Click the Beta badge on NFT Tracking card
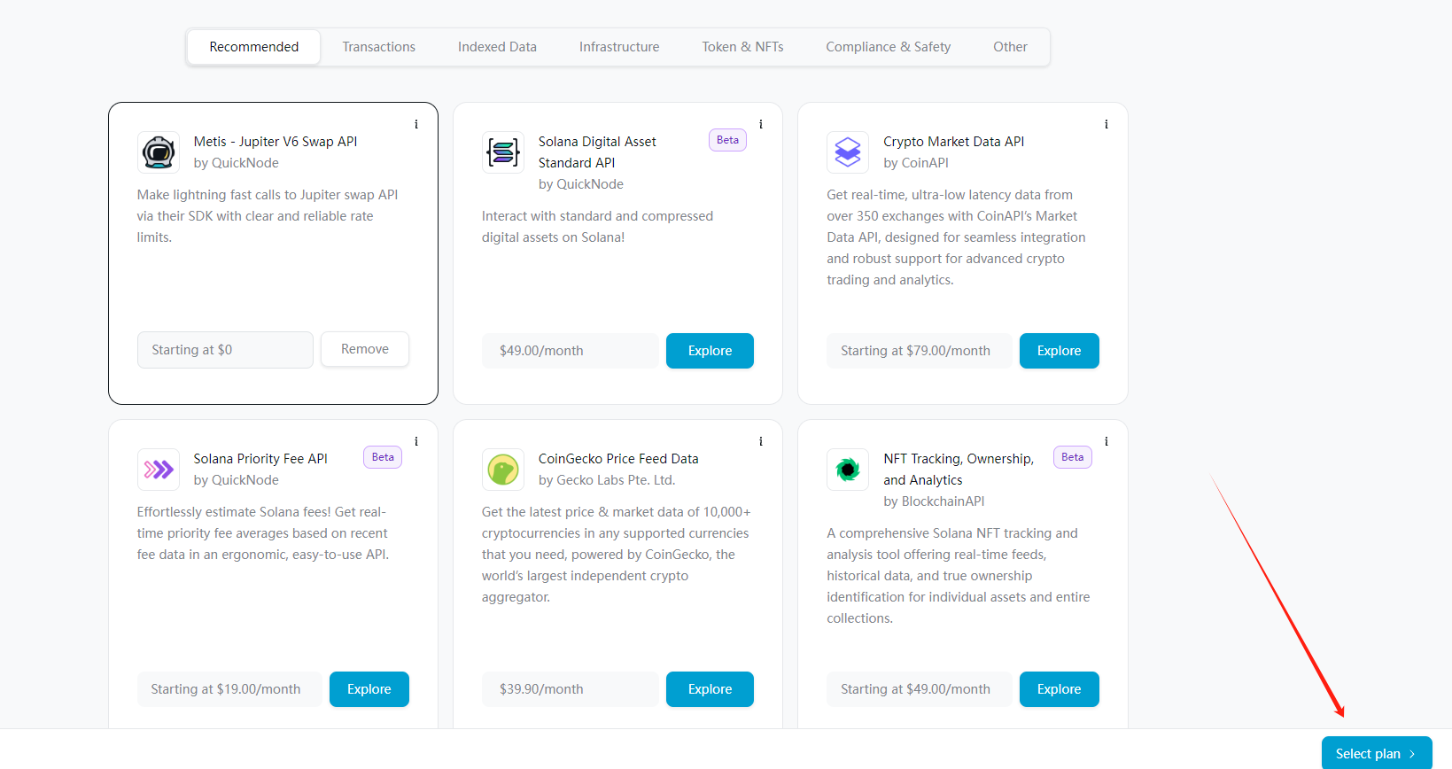 [x=1073, y=457]
